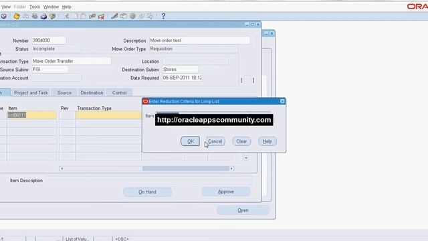Viewport: 428px width, 241px height.
Task: Click the Translations globe toolbar icon
Action: [x=132, y=16]
